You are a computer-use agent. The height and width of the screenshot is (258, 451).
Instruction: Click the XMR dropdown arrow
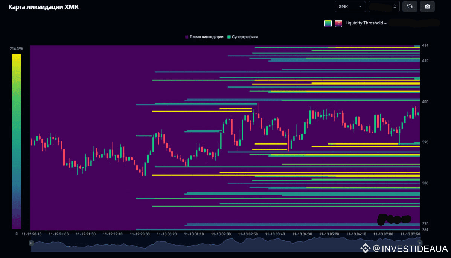coord(360,6)
